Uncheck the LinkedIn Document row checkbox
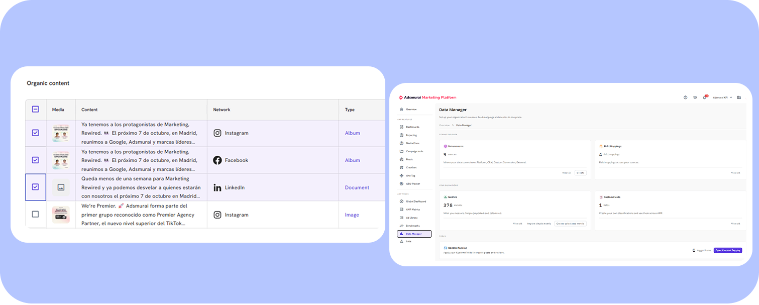Image resolution: width=759 pixels, height=305 pixels. point(35,187)
